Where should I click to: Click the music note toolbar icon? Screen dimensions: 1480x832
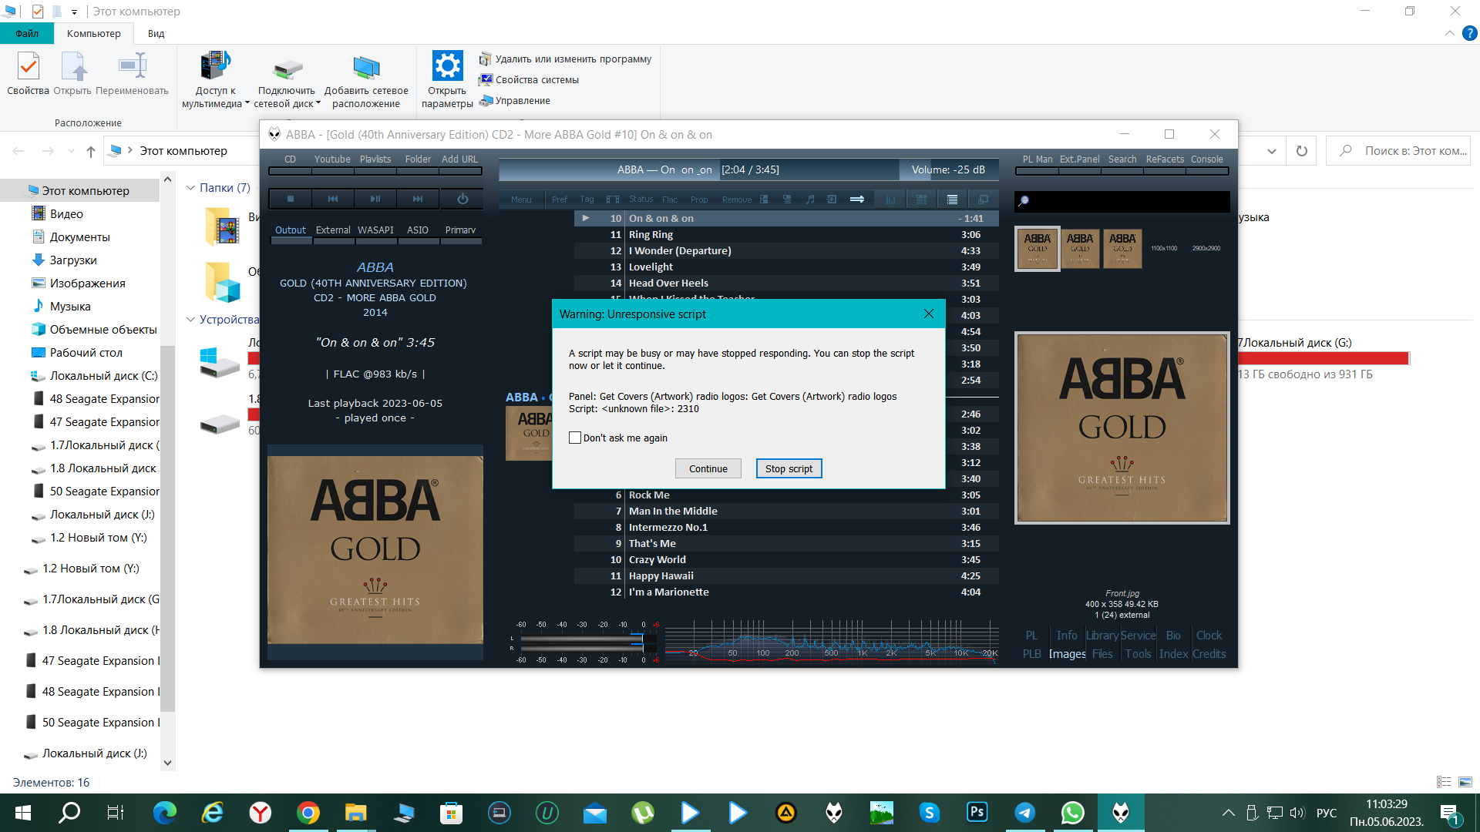click(x=810, y=200)
